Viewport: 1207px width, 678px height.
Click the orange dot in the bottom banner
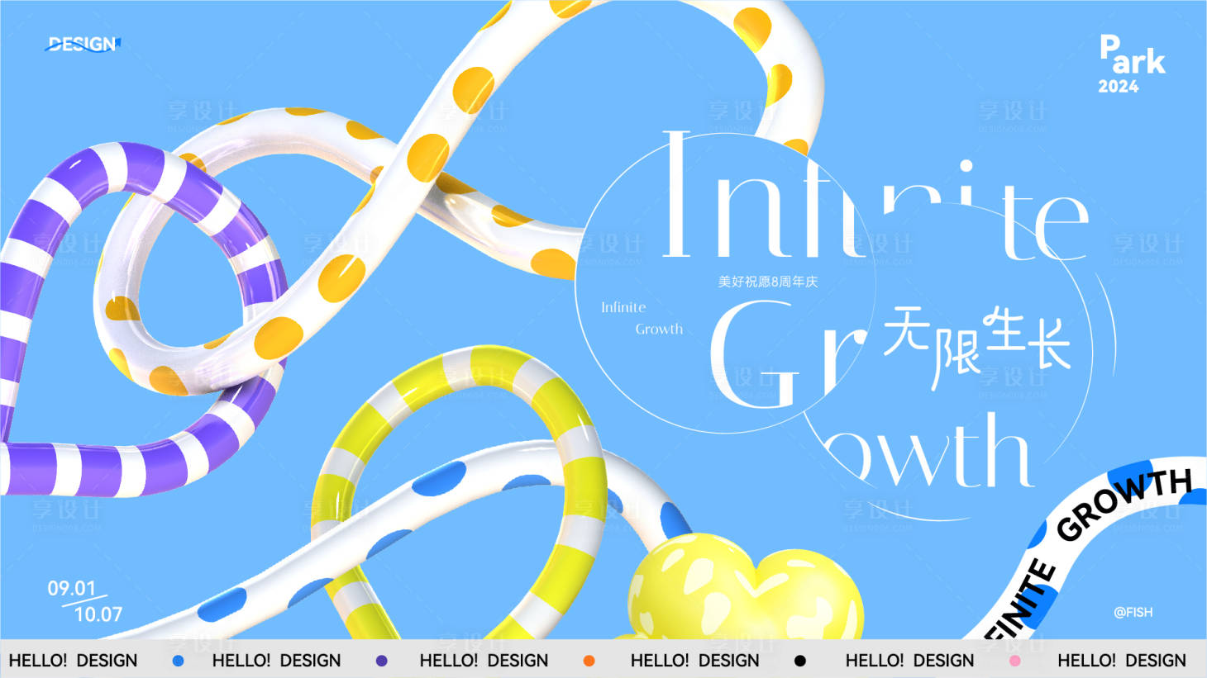pos(589,661)
